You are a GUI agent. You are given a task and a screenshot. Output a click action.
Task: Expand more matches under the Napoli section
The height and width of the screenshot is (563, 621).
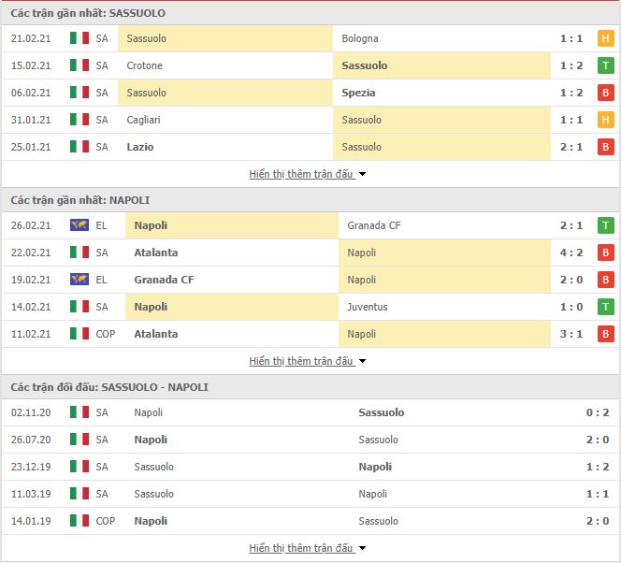pos(308,361)
